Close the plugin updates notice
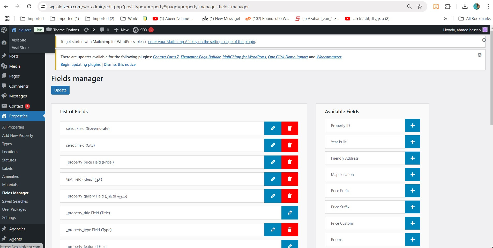The width and height of the screenshot is (493, 248). (479, 55)
